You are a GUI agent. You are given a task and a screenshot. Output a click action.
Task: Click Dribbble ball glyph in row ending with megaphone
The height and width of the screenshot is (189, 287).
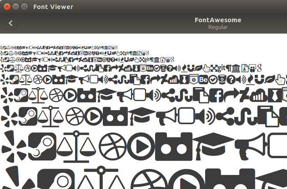[x=113, y=146]
